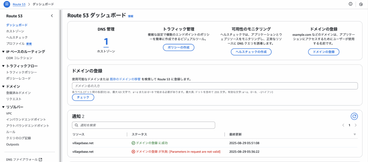Focus the ドメイン名の入力 field
This screenshot has width=368, height=162.
(215, 86)
